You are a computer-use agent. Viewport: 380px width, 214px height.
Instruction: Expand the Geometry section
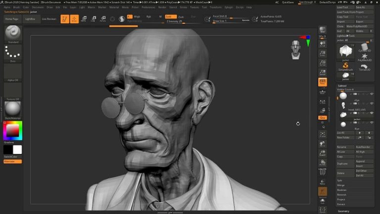[x=344, y=211]
